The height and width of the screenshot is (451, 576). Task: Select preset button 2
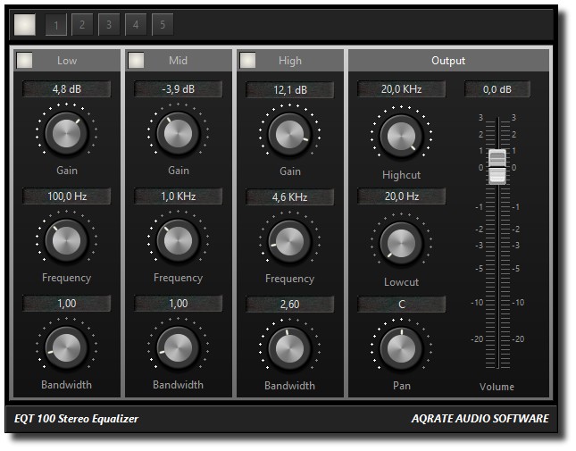click(82, 25)
